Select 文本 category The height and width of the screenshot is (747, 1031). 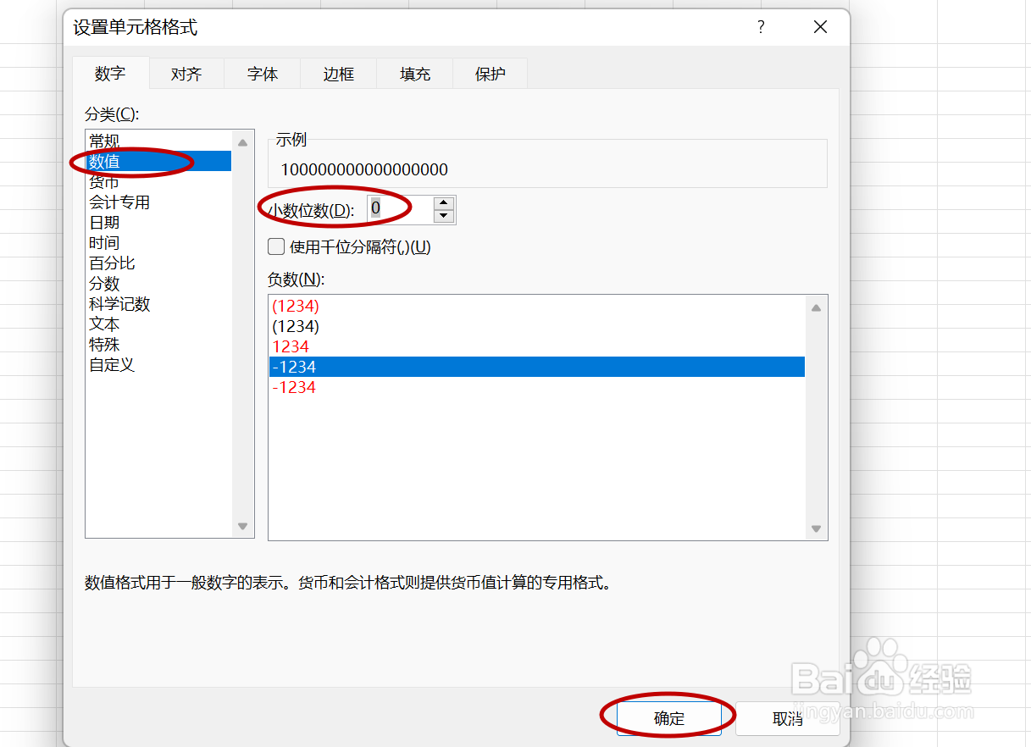point(158,324)
